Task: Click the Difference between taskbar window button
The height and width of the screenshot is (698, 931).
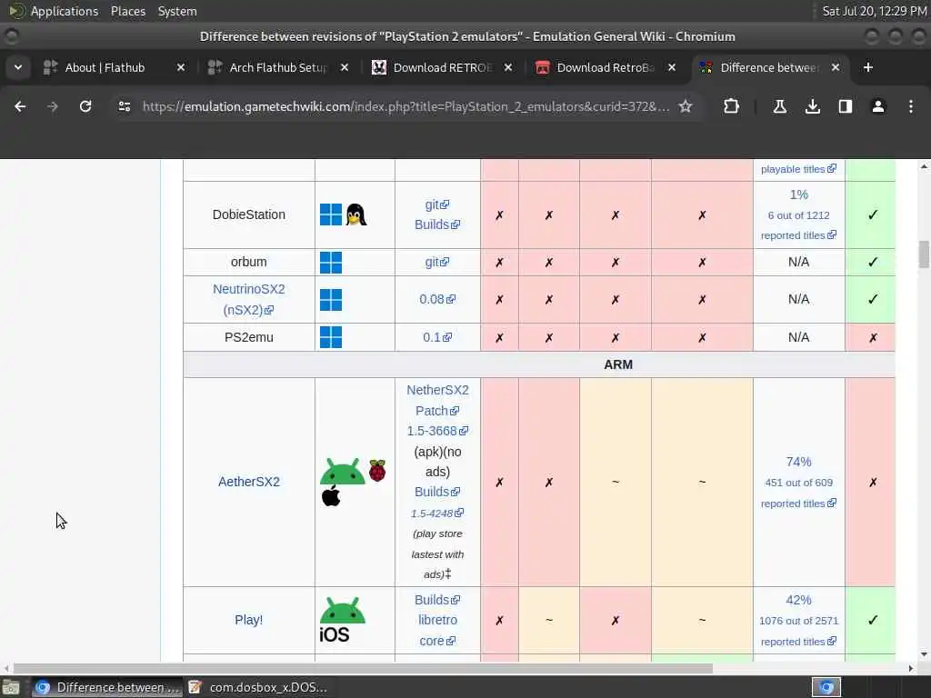Action: click(x=107, y=687)
